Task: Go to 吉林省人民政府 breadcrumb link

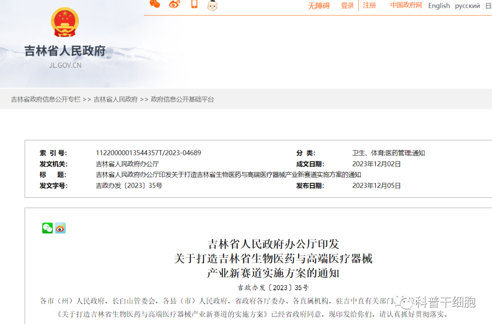Action: click(x=116, y=99)
